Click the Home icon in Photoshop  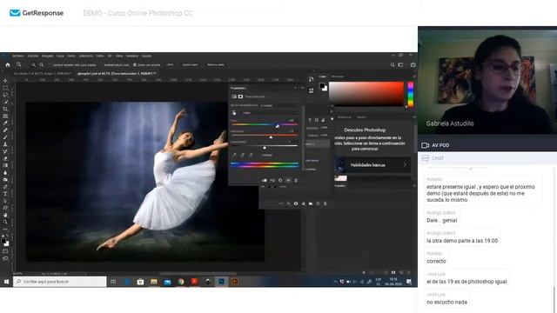tap(8, 65)
